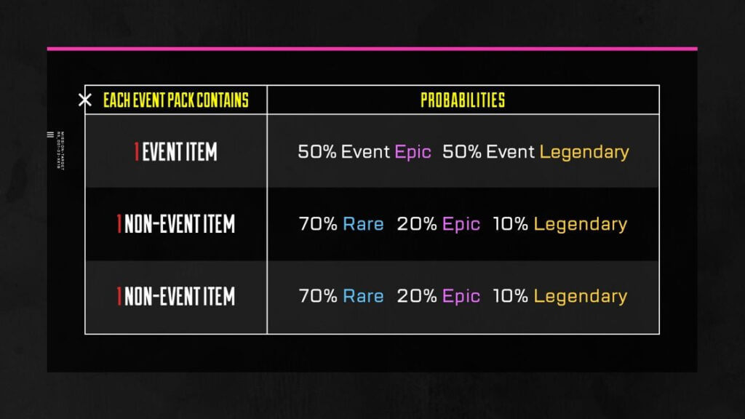Viewport: 745px width, 419px height.
Task: Select the bottom row NON-EVENT ITEM label
Action: click(176, 296)
